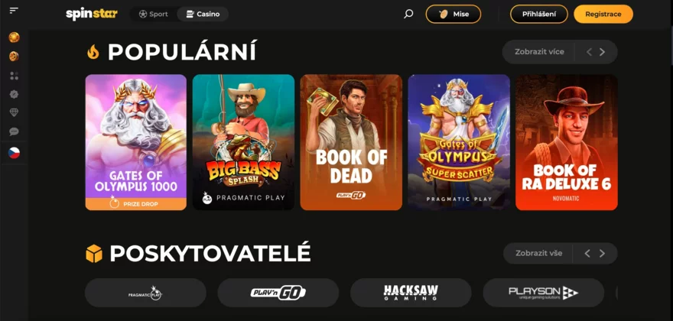Image resolution: width=673 pixels, height=321 pixels.
Task: Select the diamond icon in sidebar
Action: [14, 112]
